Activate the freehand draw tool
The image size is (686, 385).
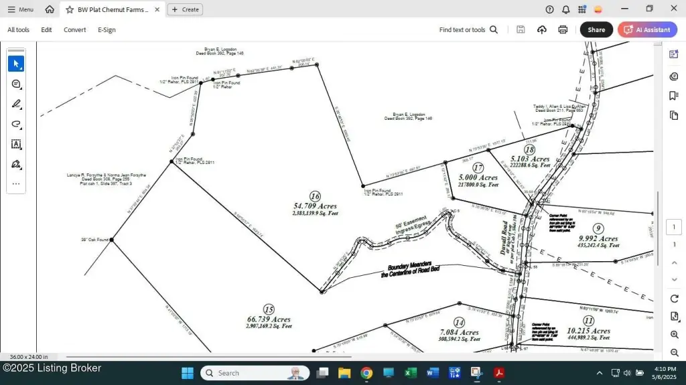16,124
